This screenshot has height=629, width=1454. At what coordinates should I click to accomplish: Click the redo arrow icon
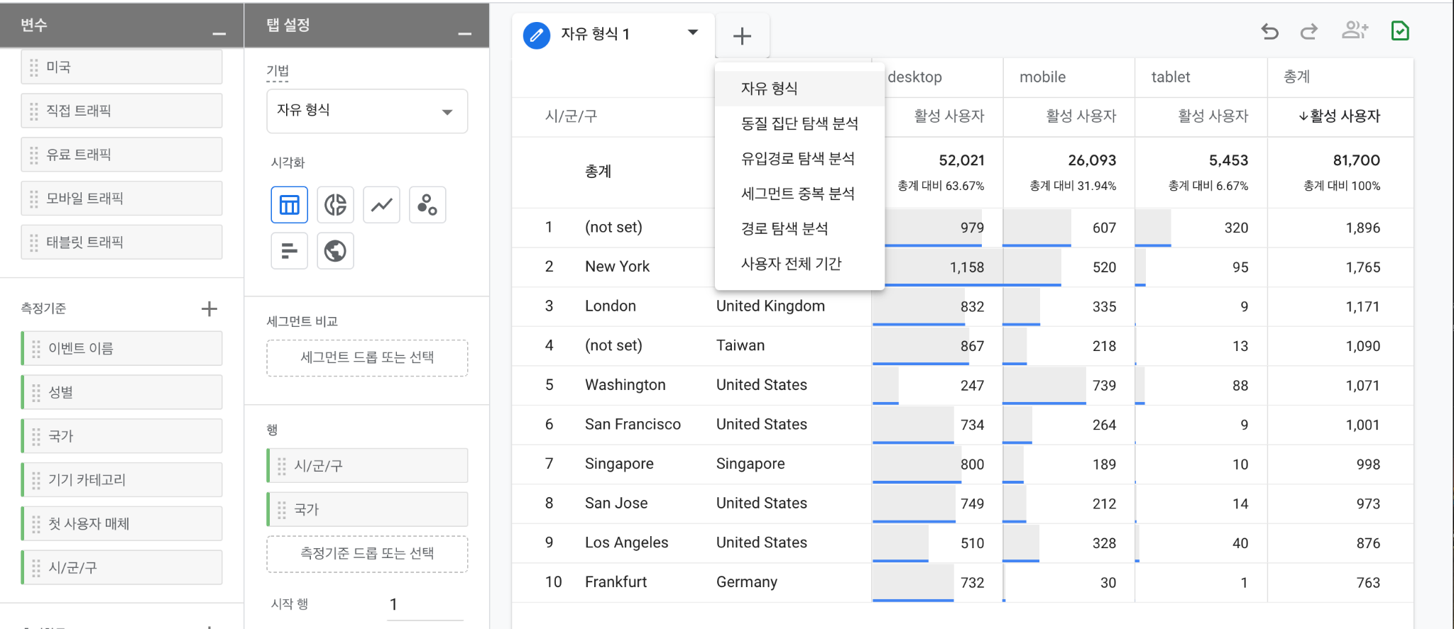[1308, 32]
